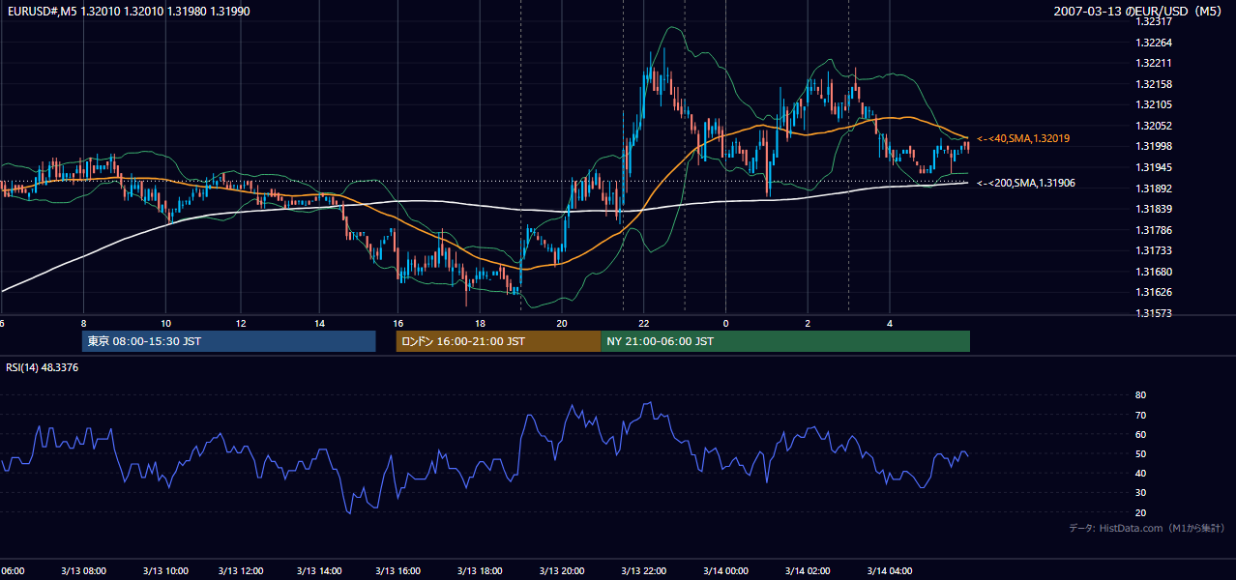Click price axis value 1.32211

pos(1156,63)
